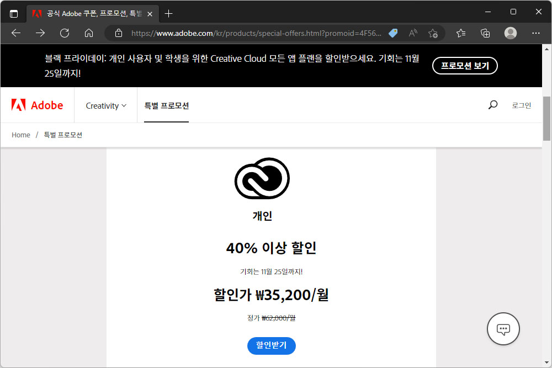
Task: Click the 로그인 link
Action: [x=522, y=105]
